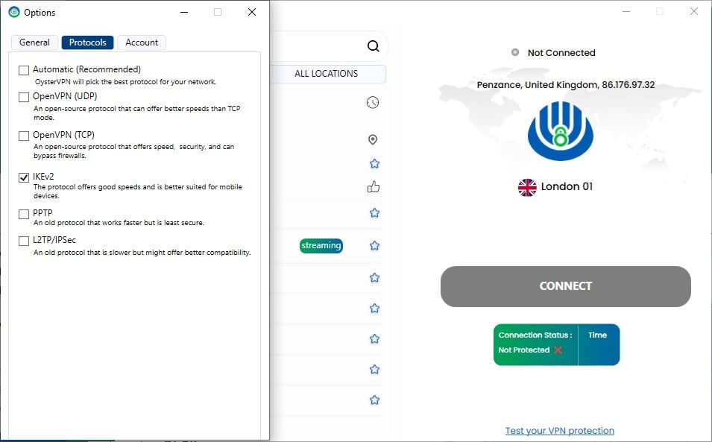The width and height of the screenshot is (712, 442).
Task: Click the IKEv2 description text
Action: coord(138,191)
